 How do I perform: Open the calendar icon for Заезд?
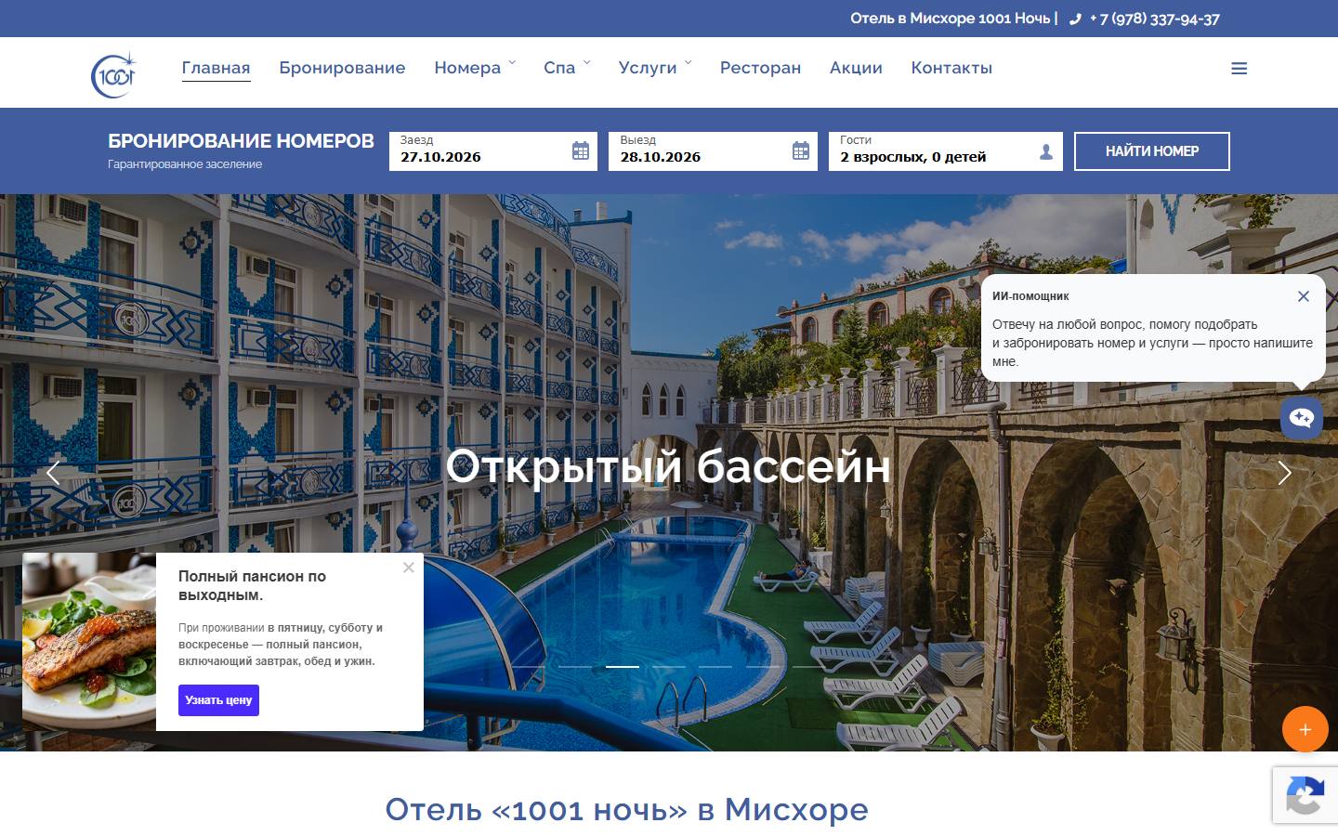[x=581, y=151]
